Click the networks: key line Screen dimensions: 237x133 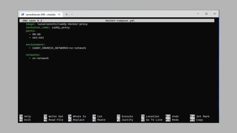pyautogui.click(x=33, y=55)
